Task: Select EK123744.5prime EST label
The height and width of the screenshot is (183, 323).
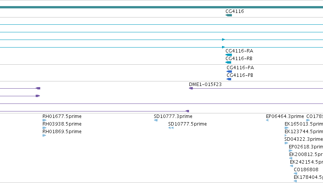Action: pos(304,132)
